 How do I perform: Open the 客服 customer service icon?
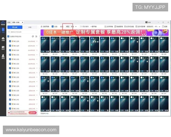(3, 56)
